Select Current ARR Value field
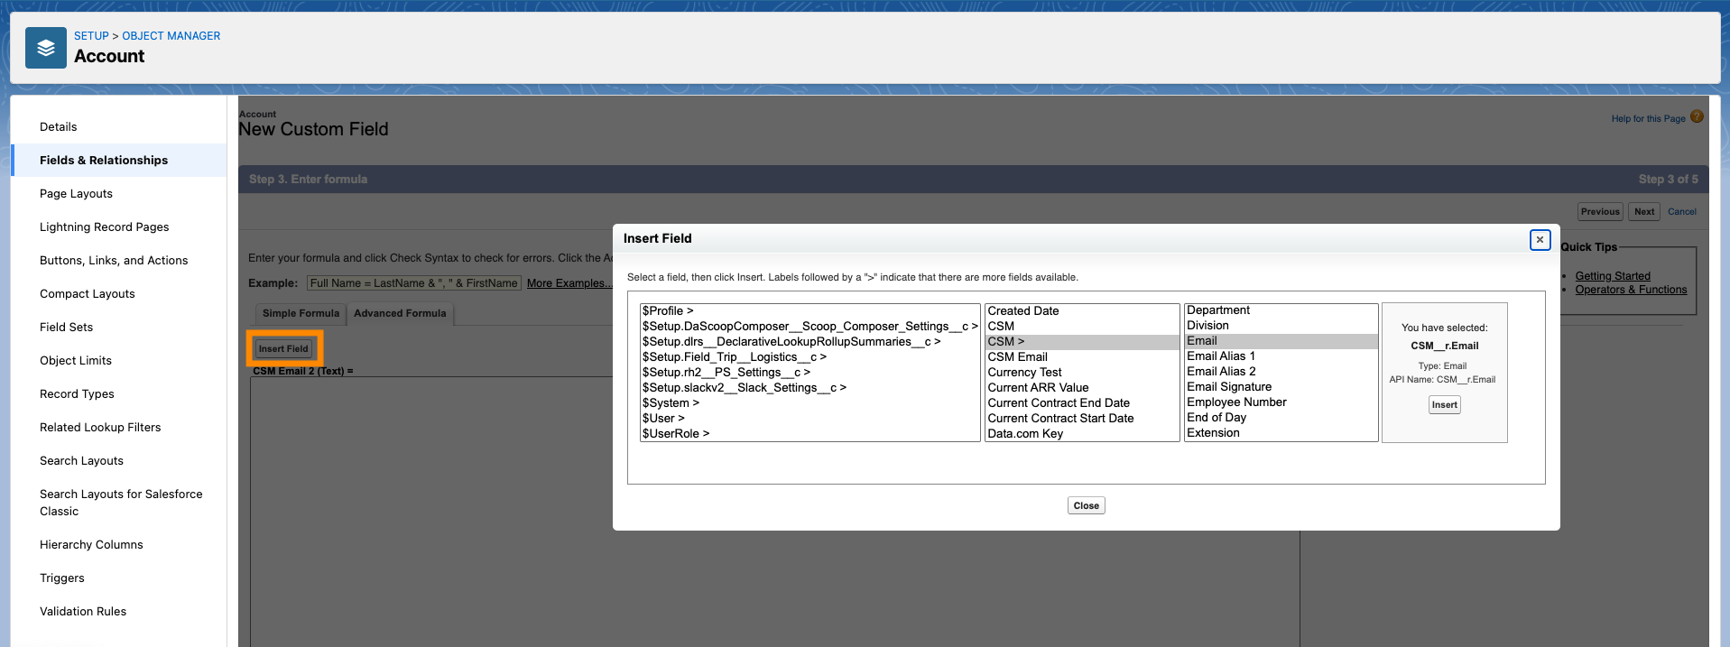The width and height of the screenshot is (1730, 647). coord(1082,388)
